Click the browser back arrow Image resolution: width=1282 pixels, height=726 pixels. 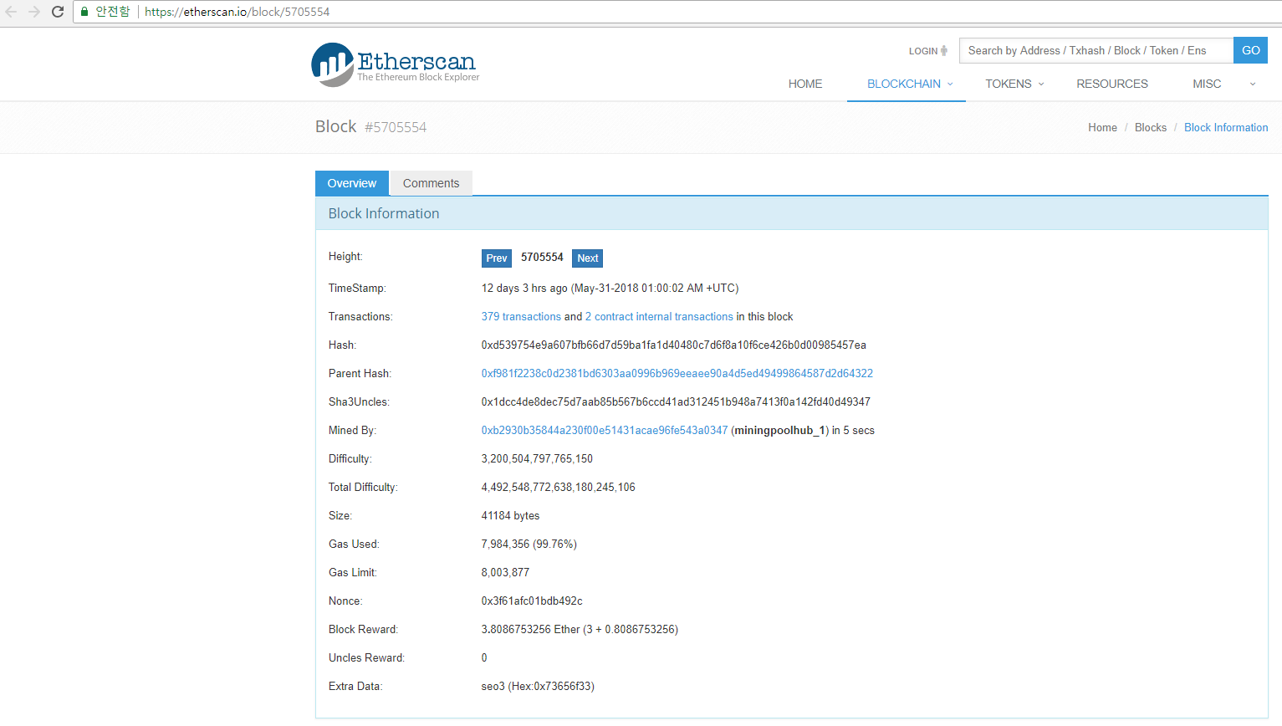point(11,12)
